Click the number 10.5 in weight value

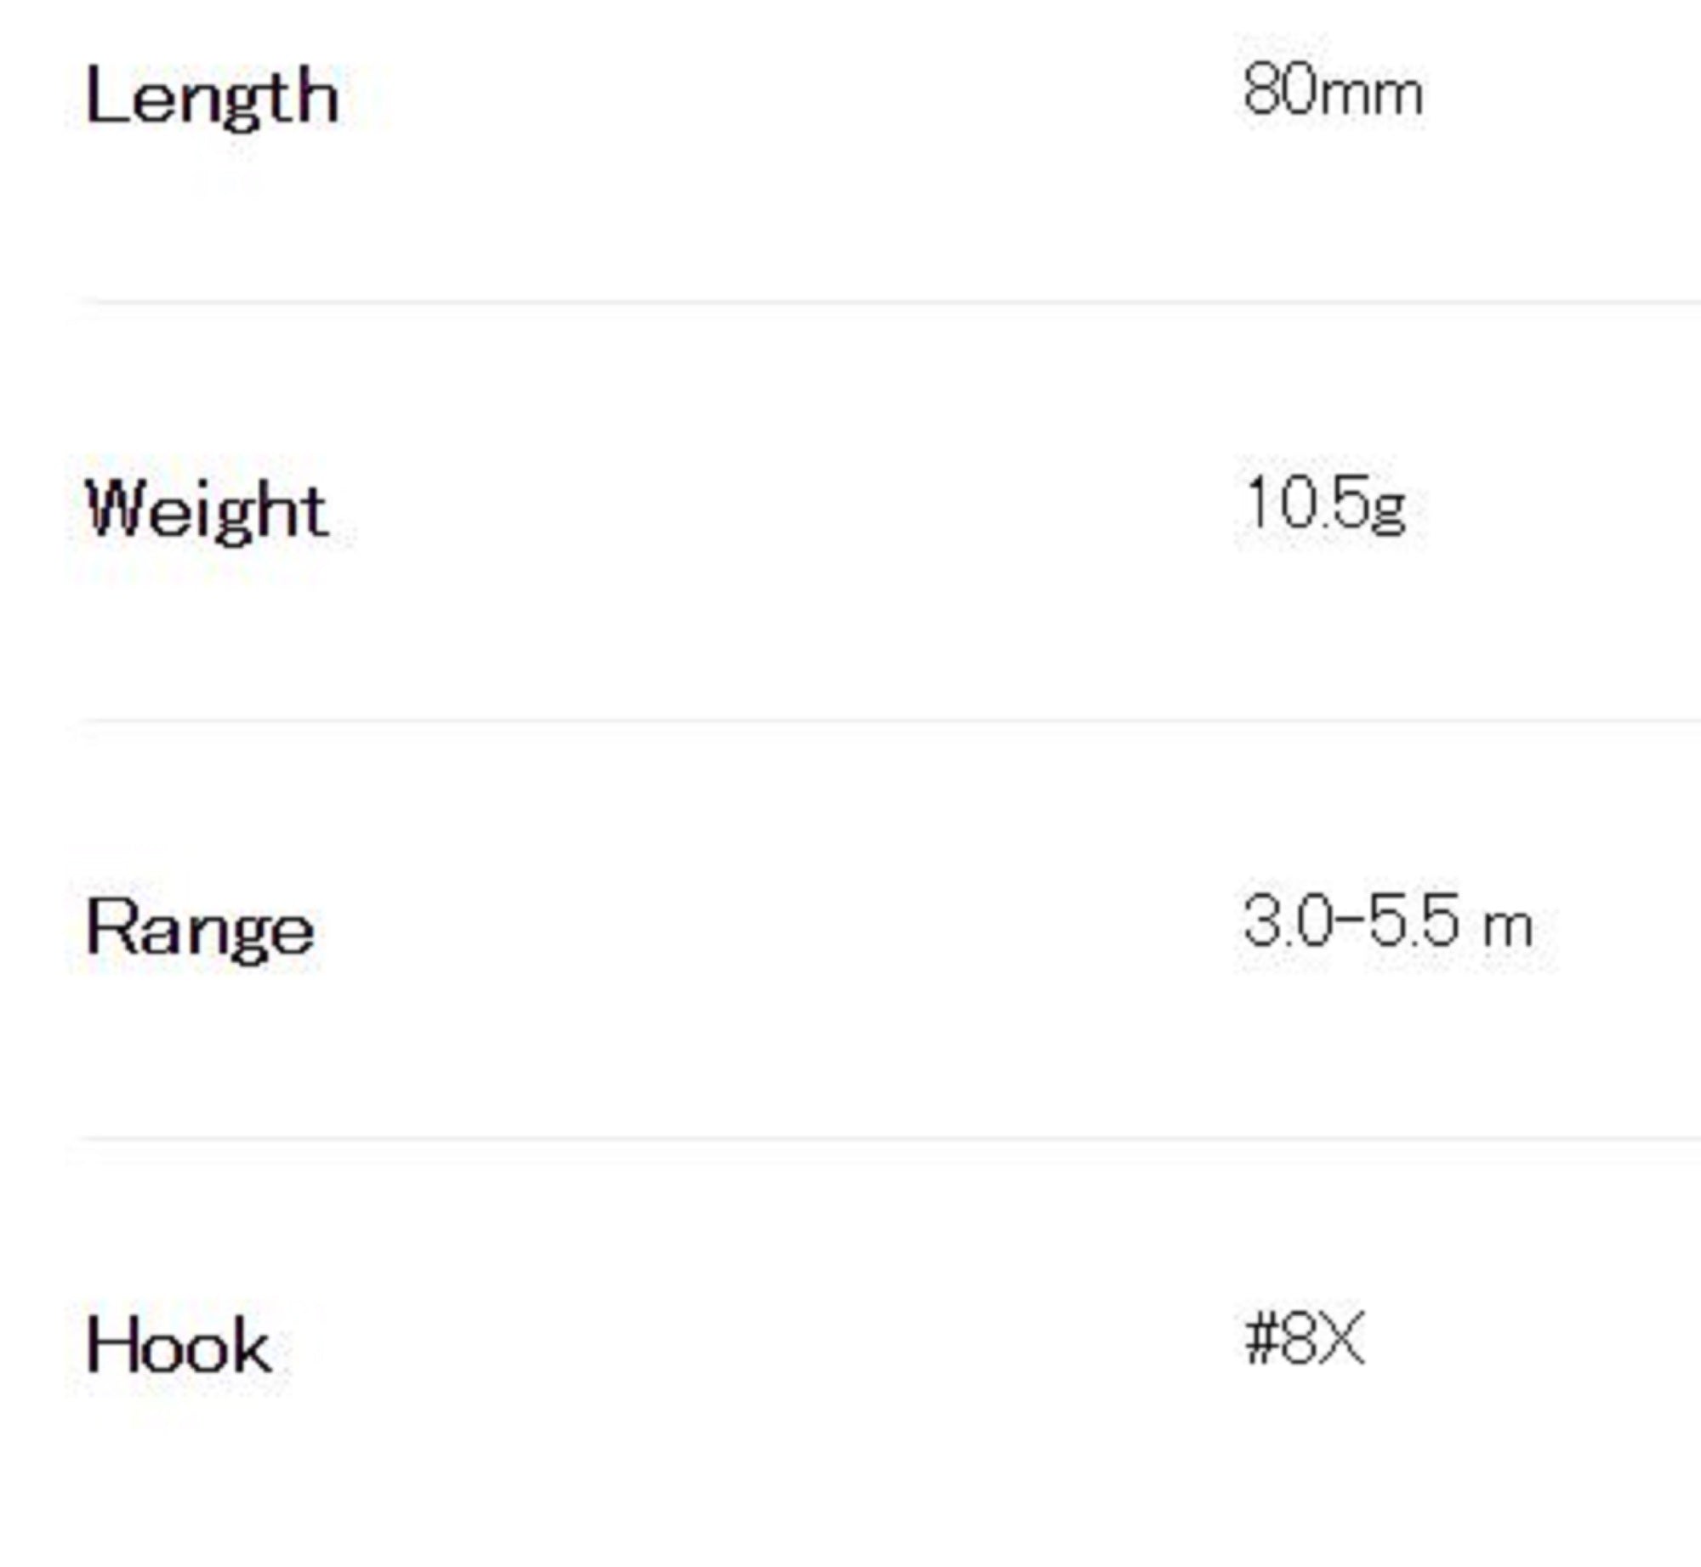[x=1307, y=502]
